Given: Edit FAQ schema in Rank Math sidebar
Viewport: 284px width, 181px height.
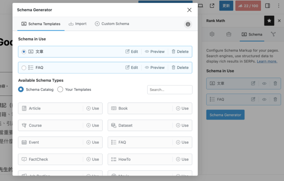Looking at the screenshot, I should coord(253,99).
